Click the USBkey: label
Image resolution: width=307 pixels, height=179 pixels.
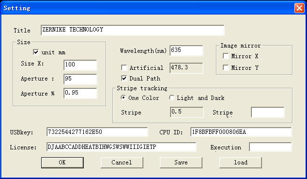click(22, 132)
